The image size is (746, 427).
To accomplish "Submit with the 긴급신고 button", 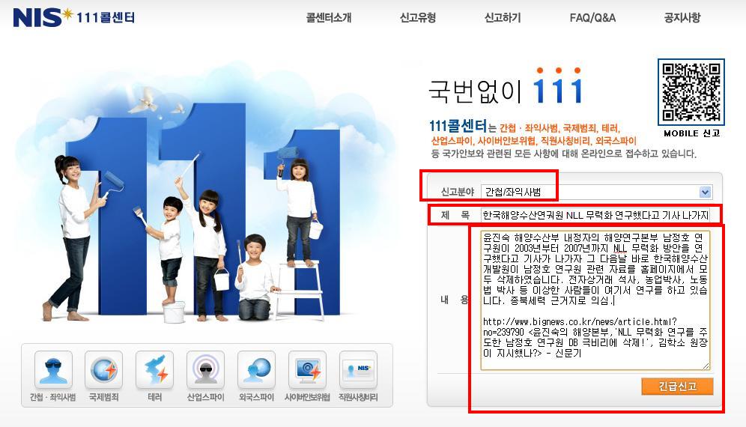I will pos(677,387).
